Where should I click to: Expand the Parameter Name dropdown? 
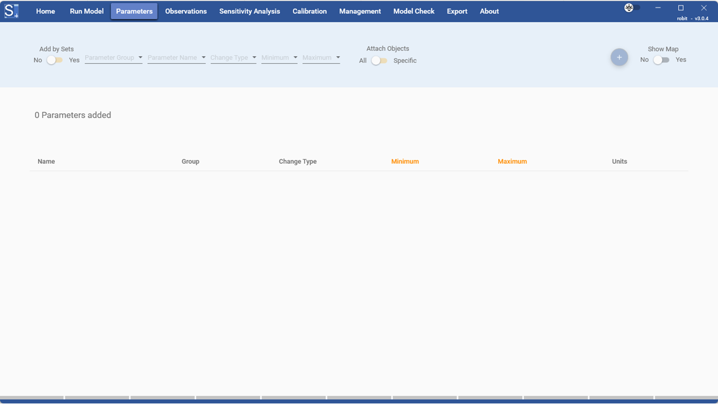tap(176, 58)
